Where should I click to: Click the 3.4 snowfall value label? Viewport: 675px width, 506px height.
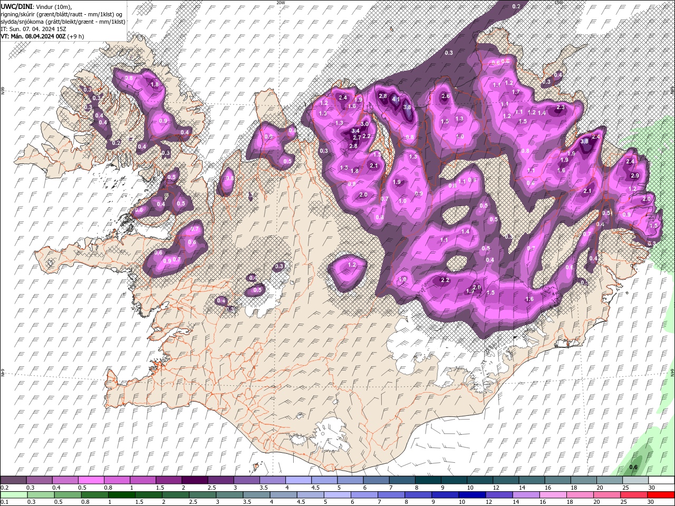point(355,131)
